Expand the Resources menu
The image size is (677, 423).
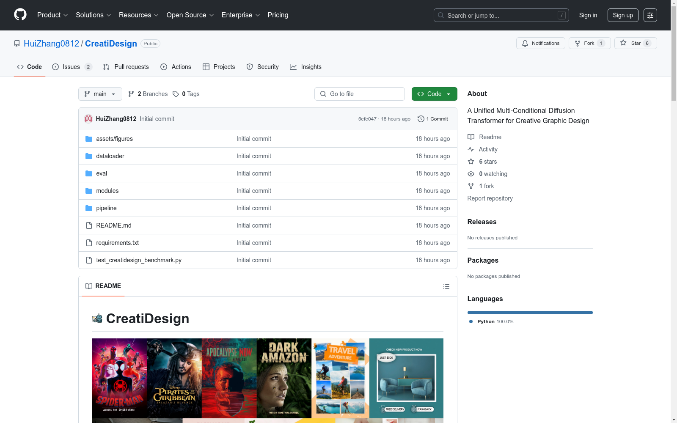click(139, 15)
